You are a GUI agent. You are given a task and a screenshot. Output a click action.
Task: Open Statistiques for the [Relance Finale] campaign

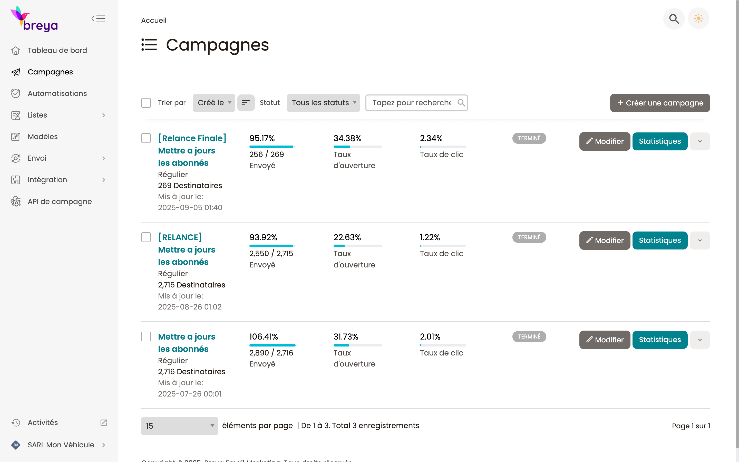(660, 141)
